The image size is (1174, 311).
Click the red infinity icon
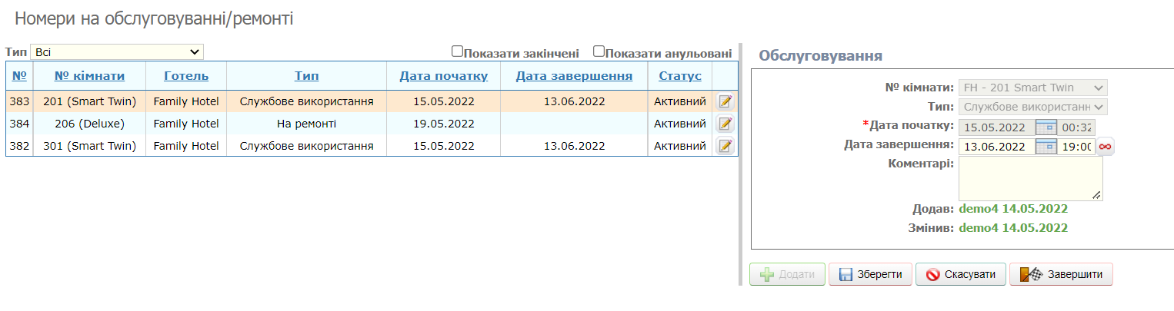[x=1106, y=147]
